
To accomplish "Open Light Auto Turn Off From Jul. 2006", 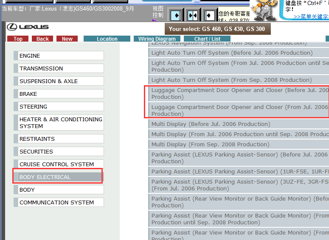I will click(x=239, y=66).
